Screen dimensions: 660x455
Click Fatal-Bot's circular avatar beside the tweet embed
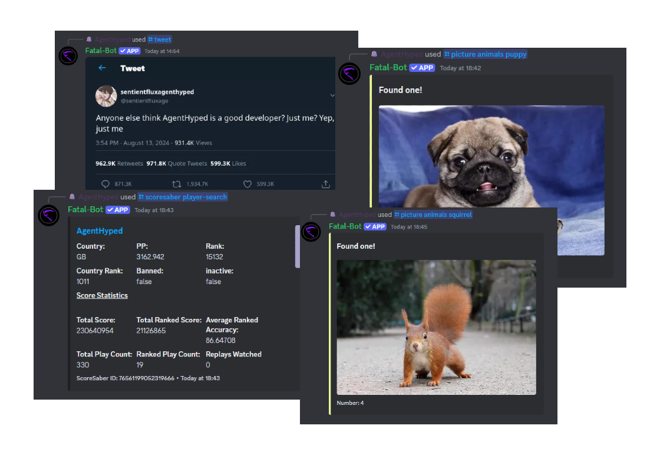click(x=68, y=55)
